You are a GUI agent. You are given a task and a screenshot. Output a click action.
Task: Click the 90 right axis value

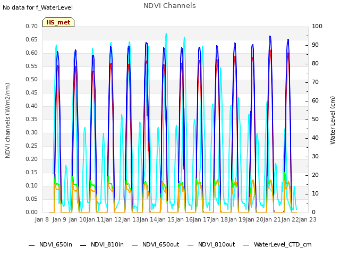[315, 45]
